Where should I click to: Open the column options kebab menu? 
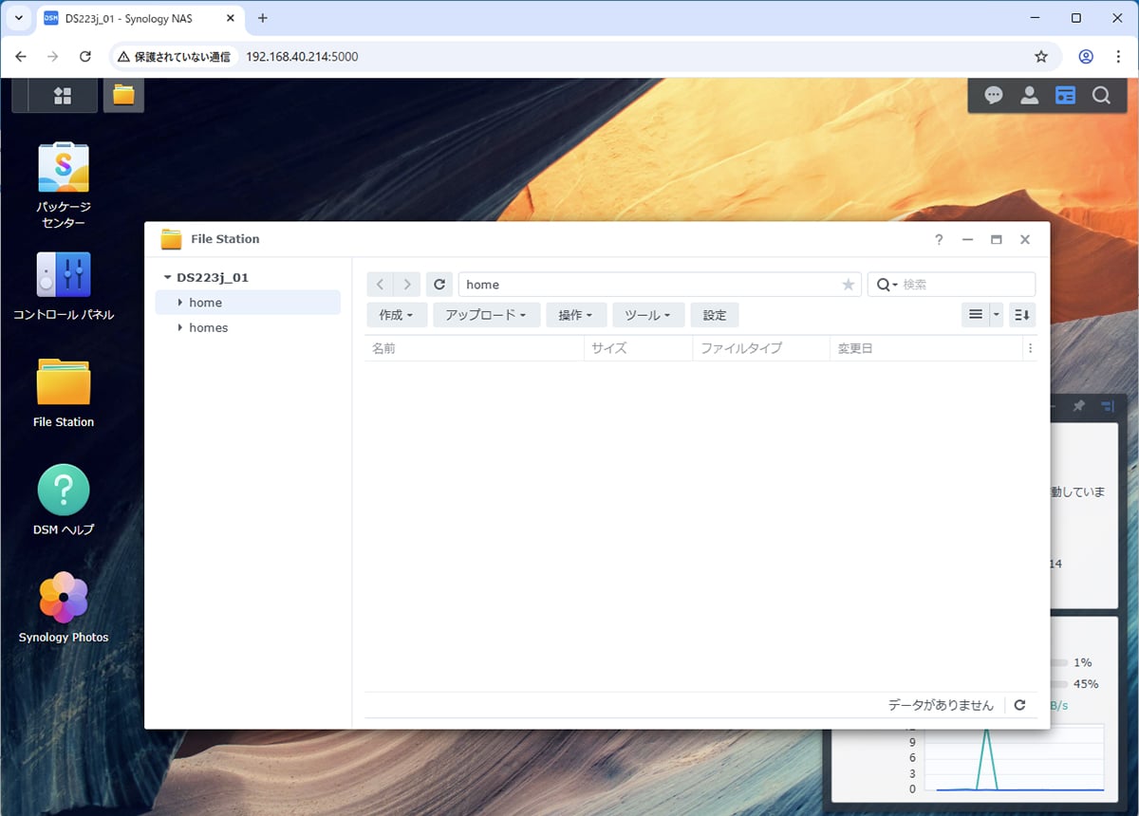click(1030, 348)
